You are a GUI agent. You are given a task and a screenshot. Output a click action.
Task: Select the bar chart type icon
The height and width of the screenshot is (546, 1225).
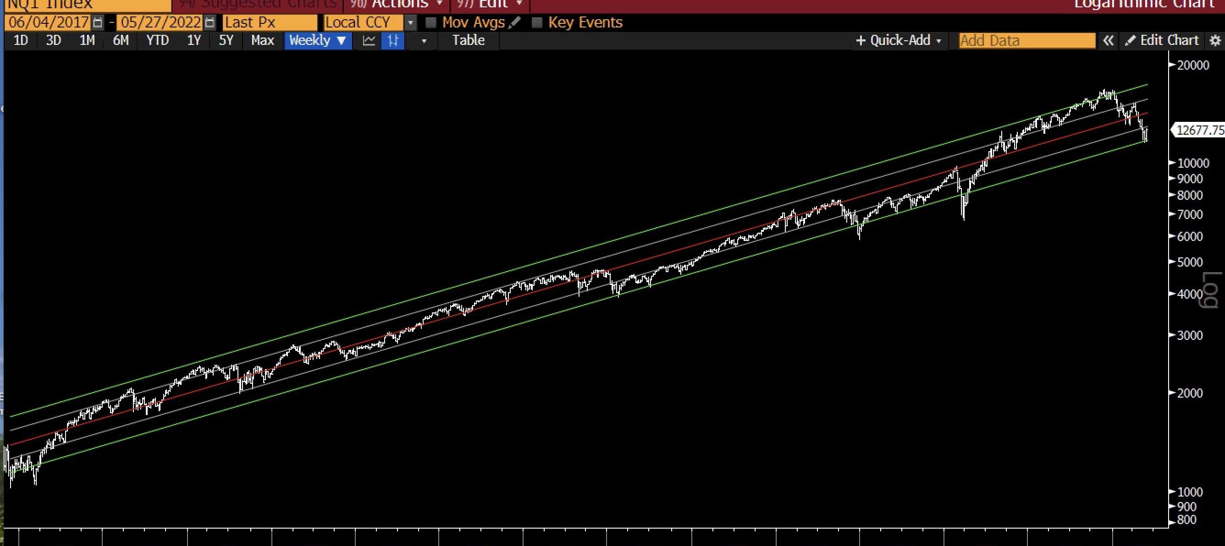click(393, 40)
